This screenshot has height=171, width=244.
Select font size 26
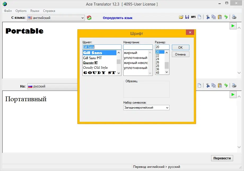tap(160, 62)
